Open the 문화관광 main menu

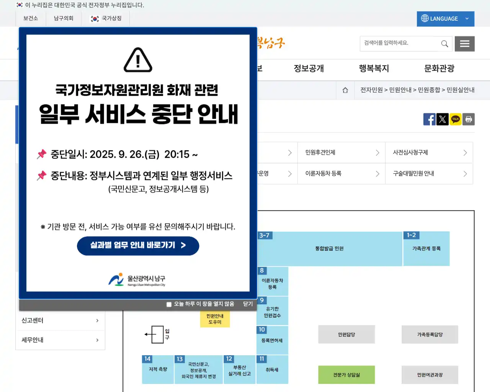pos(439,69)
